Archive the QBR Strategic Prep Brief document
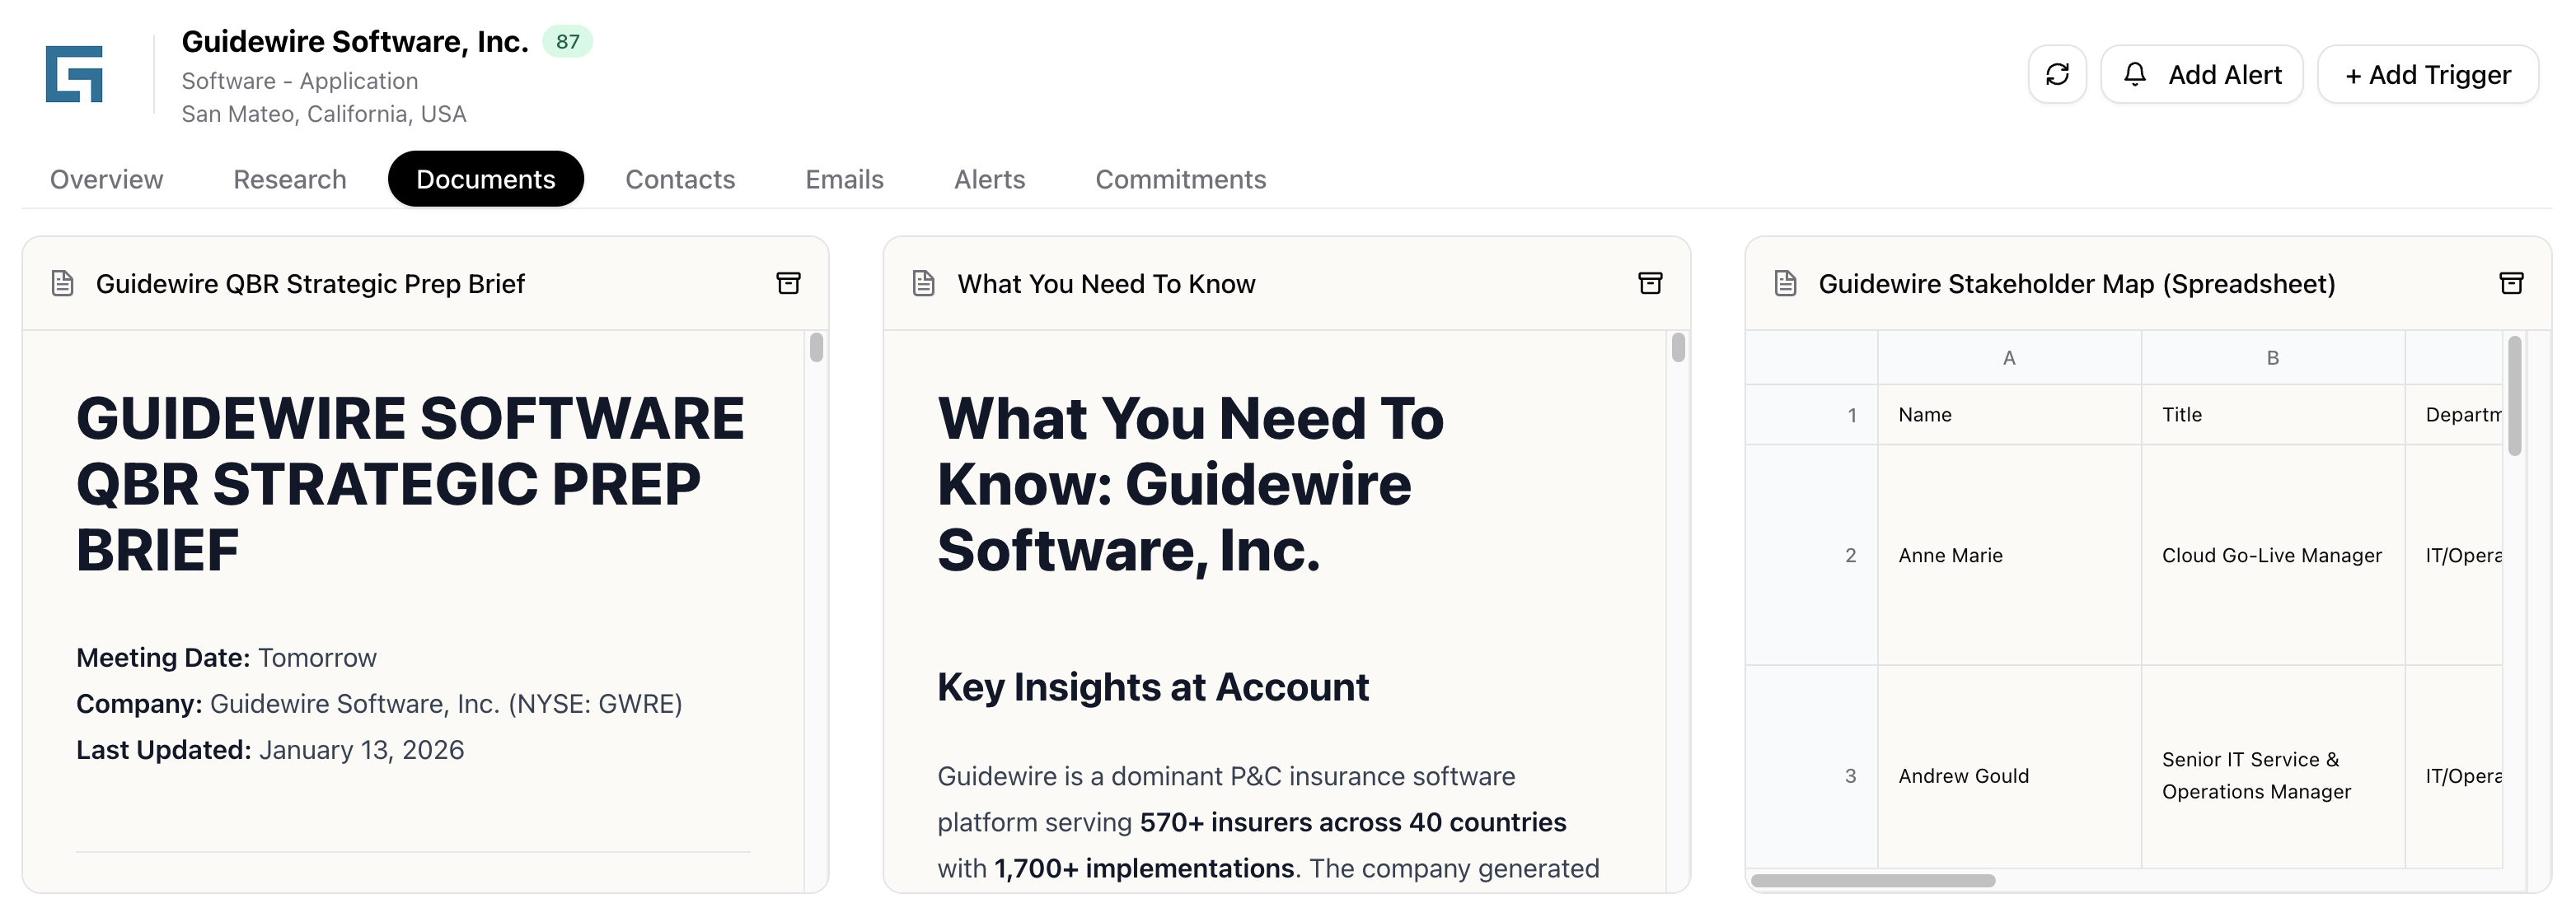Image resolution: width=2576 pixels, height=917 pixels. [x=788, y=284]
